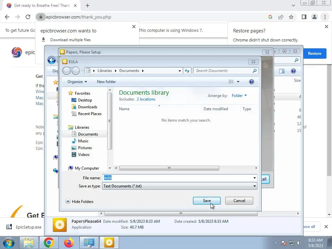Viewport: 332px width, 249px height.
Task: Click the Google icon in address bar
Action: click(270, 17)
